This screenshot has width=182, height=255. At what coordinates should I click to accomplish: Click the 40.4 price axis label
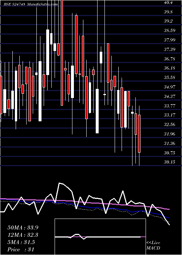[x=168, y=3]
